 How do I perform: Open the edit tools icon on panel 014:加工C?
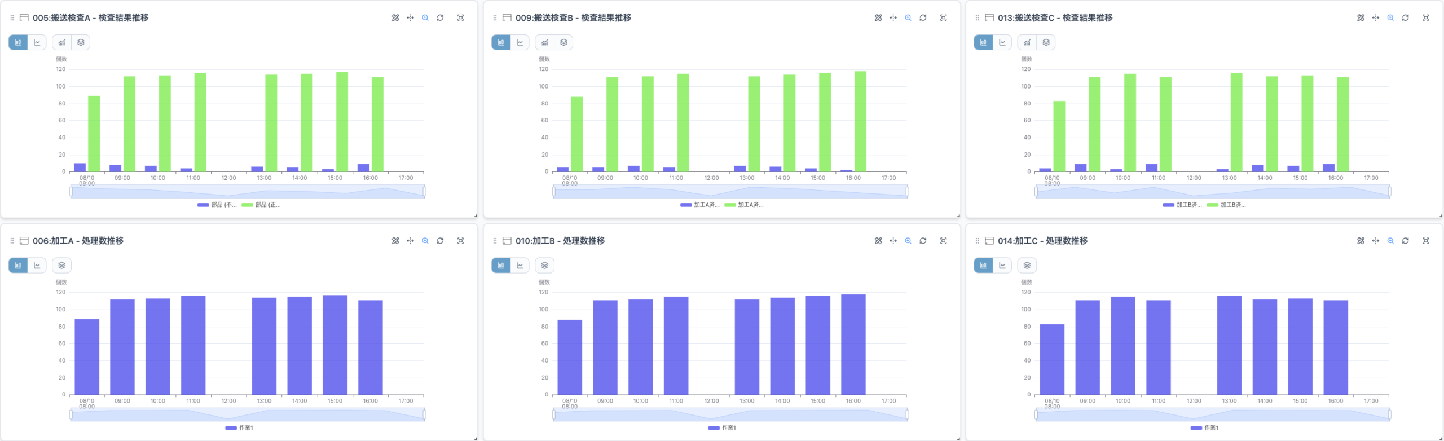point(1361,241)
